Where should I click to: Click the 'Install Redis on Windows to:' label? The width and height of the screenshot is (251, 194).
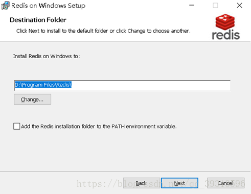47,56
